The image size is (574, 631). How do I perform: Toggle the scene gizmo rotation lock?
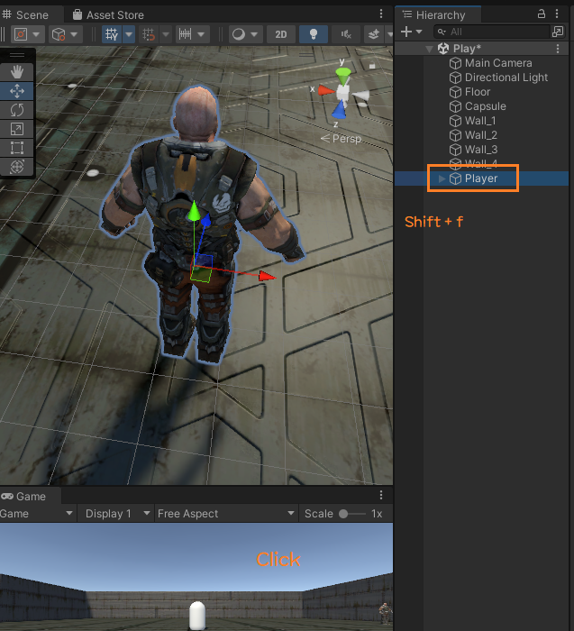point(372,65)
